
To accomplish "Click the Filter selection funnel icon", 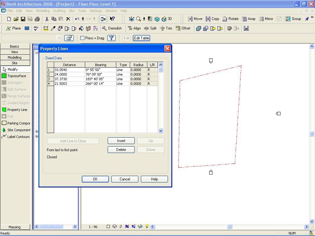I will click(111, 38).
